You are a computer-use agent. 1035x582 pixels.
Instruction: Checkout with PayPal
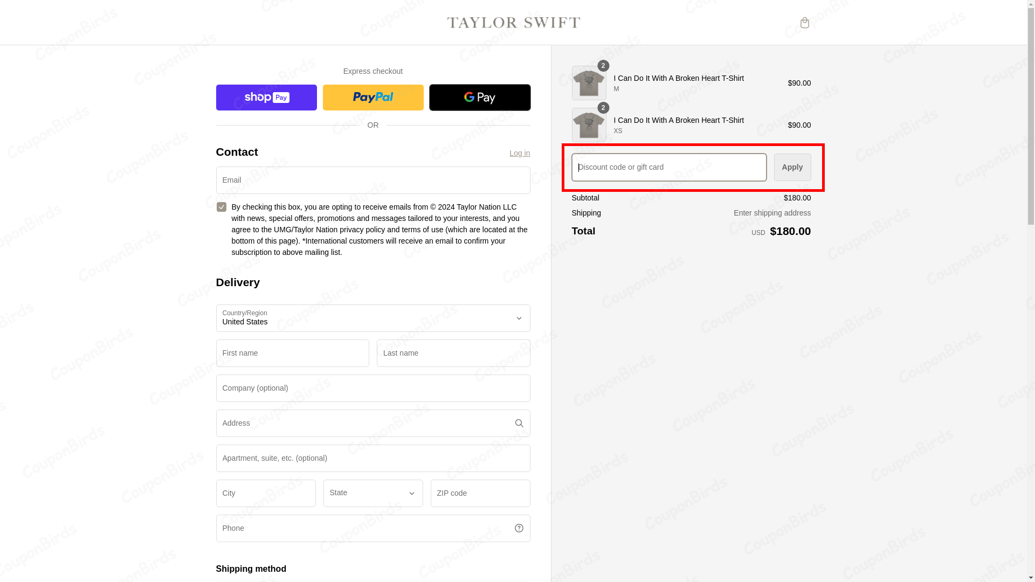click(372, 97)
